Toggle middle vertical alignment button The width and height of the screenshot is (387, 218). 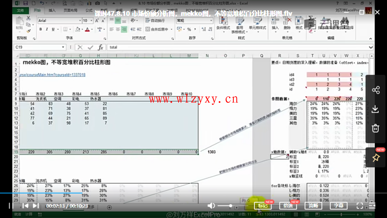[118, 20]
